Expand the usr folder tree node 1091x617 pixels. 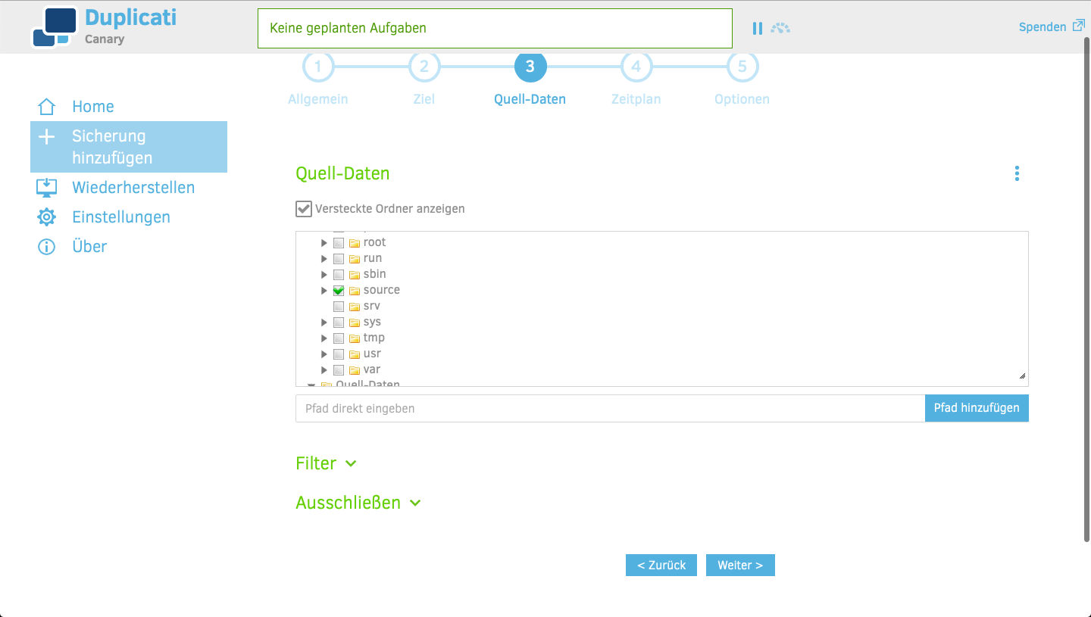pyautogui.click(x=324, y=354)
